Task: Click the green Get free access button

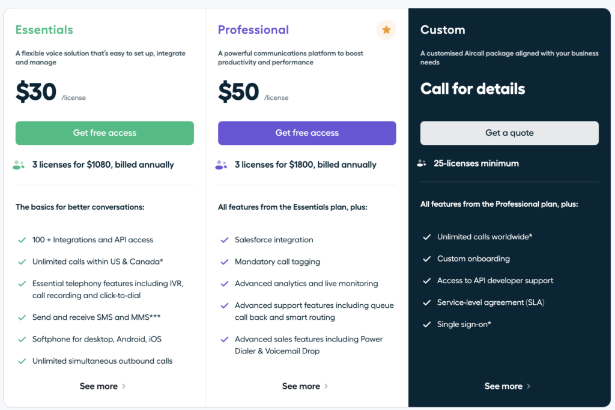Action: (x=105, y=133)
